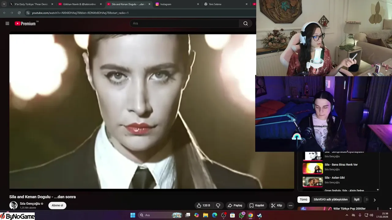The height and width of the screenshot is (220, 392).
Task: Create a clip with Klip button
Action: (277, 205)
